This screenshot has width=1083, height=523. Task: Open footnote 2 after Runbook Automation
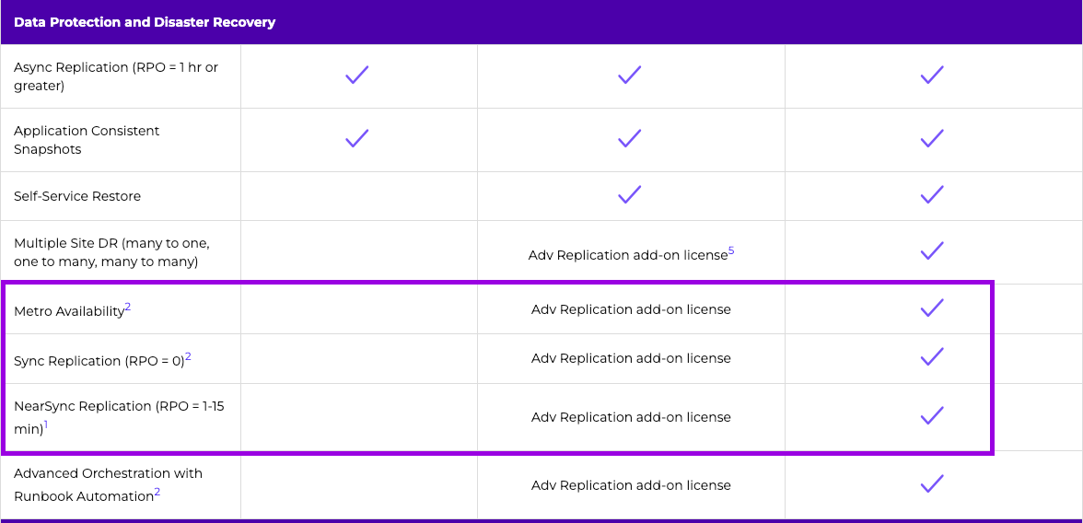[x=157, y=492]
